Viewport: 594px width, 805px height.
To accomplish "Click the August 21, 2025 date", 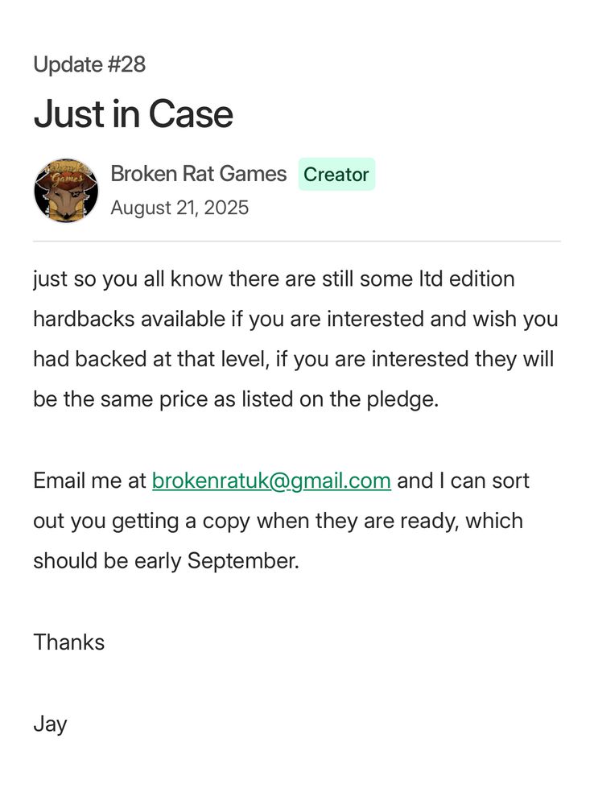I will pos(179,208).
